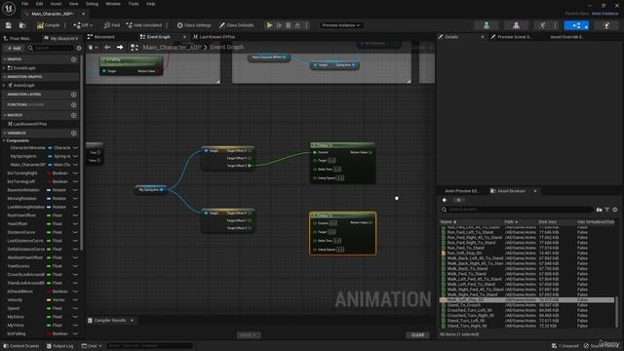Open the Help menu
The height and width of the screenshot is (351, 624).
[150, 4]
